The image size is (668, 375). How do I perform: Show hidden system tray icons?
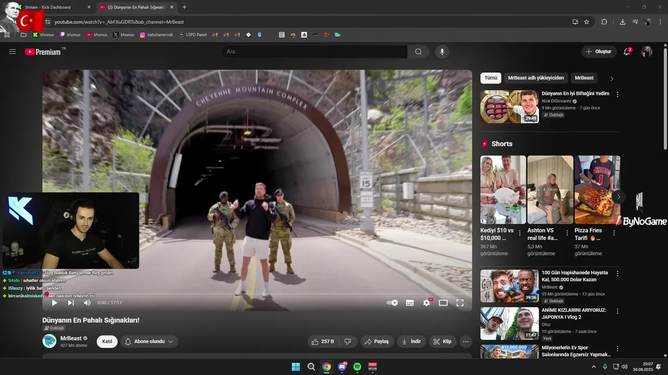[x=594, y=367]
